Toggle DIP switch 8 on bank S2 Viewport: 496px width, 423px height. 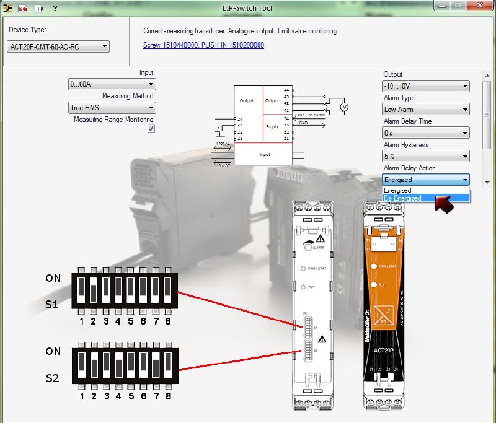tap(168, 364)
